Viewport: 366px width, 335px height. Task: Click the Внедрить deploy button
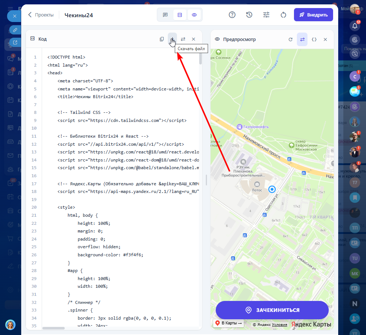point(313,15)
